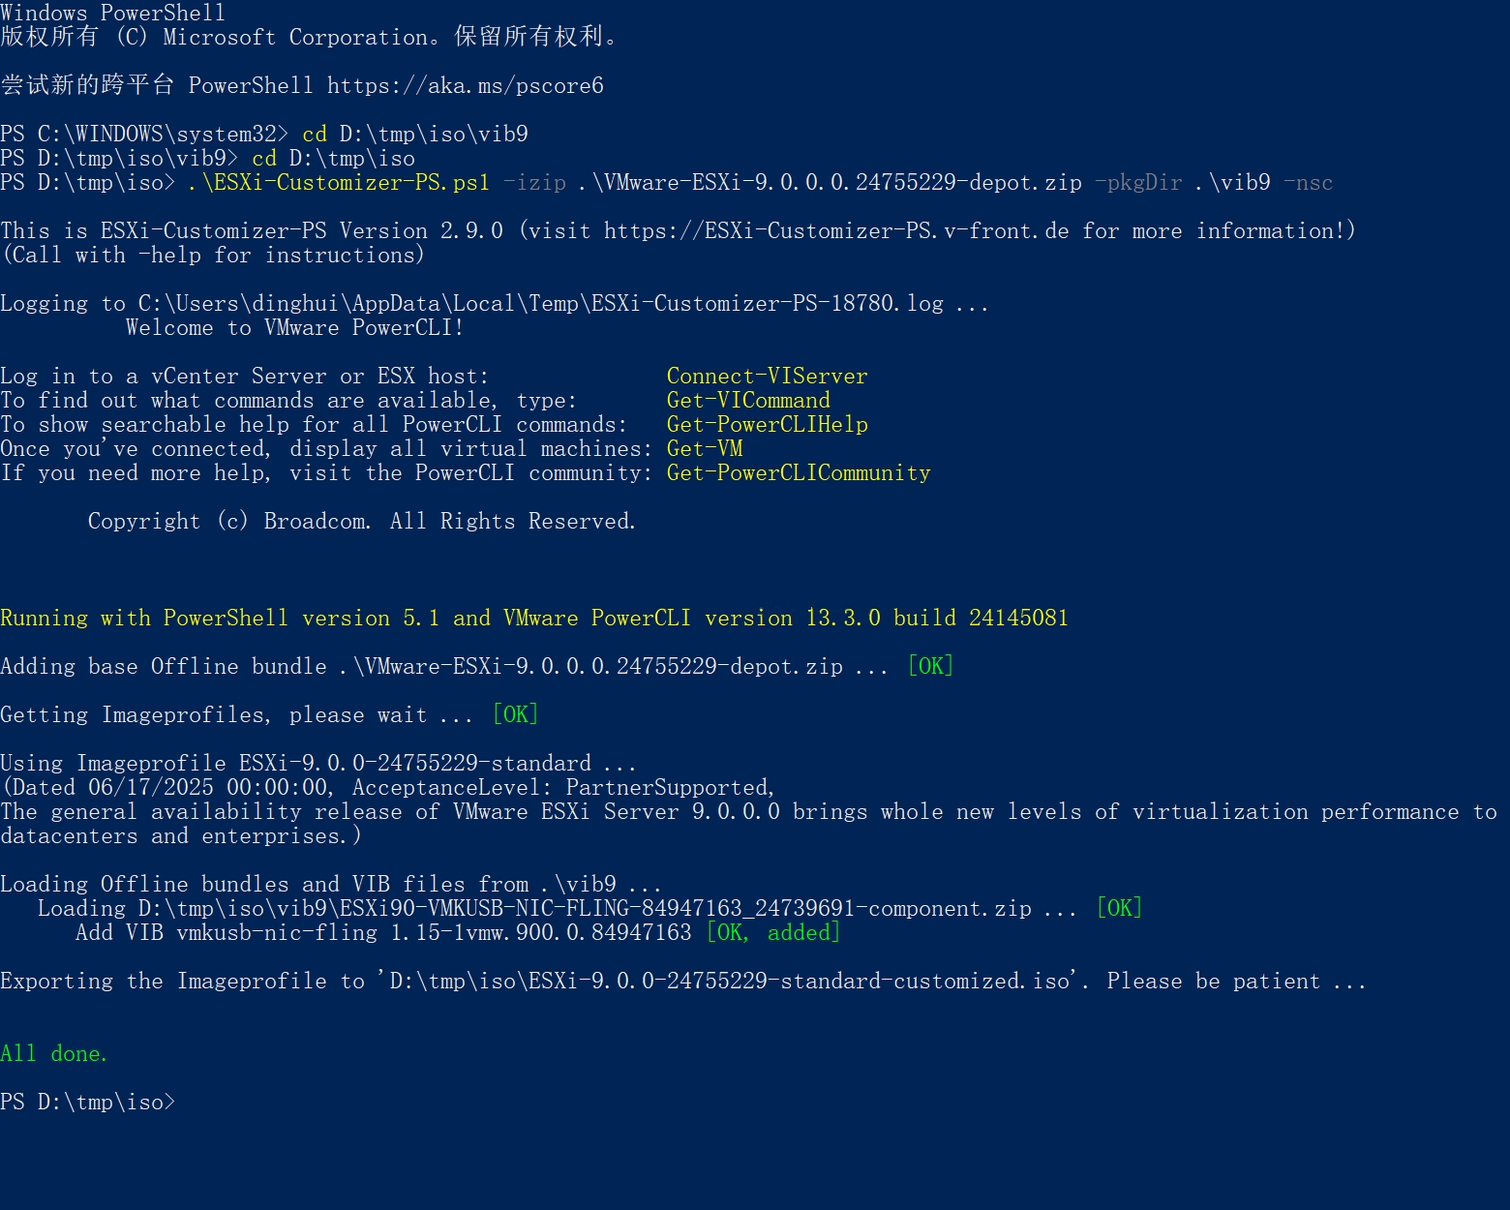Click the yellow Connect-VIServer command
This screenshot has width=1510, height=1210.
click(x=767, y=377)
